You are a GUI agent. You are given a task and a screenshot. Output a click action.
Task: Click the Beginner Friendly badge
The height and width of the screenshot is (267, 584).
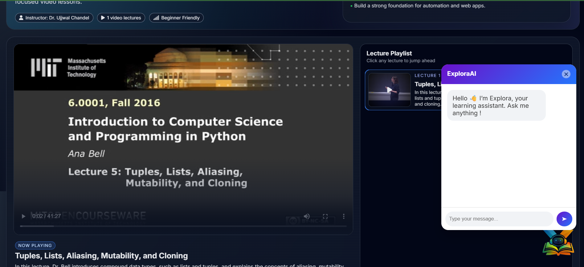176,18
